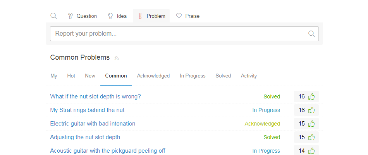368x155 pixels.
Task: Click the search icon inside the report field
Action: click(311, 34)
